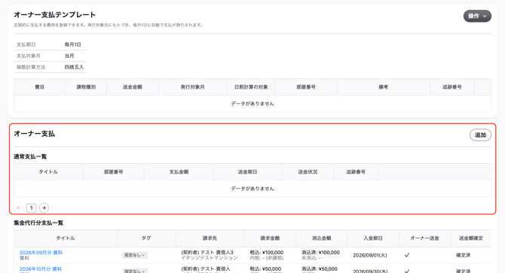Click the 課税種別 column header

(x=86, y=87)
